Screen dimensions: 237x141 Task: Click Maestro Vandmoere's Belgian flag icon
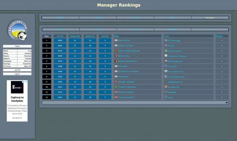tap(116, 61)
